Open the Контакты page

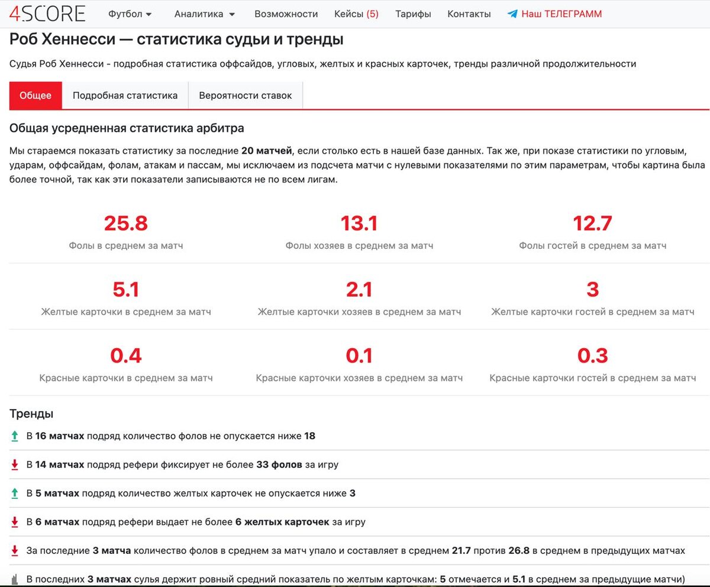pos(469,14)
